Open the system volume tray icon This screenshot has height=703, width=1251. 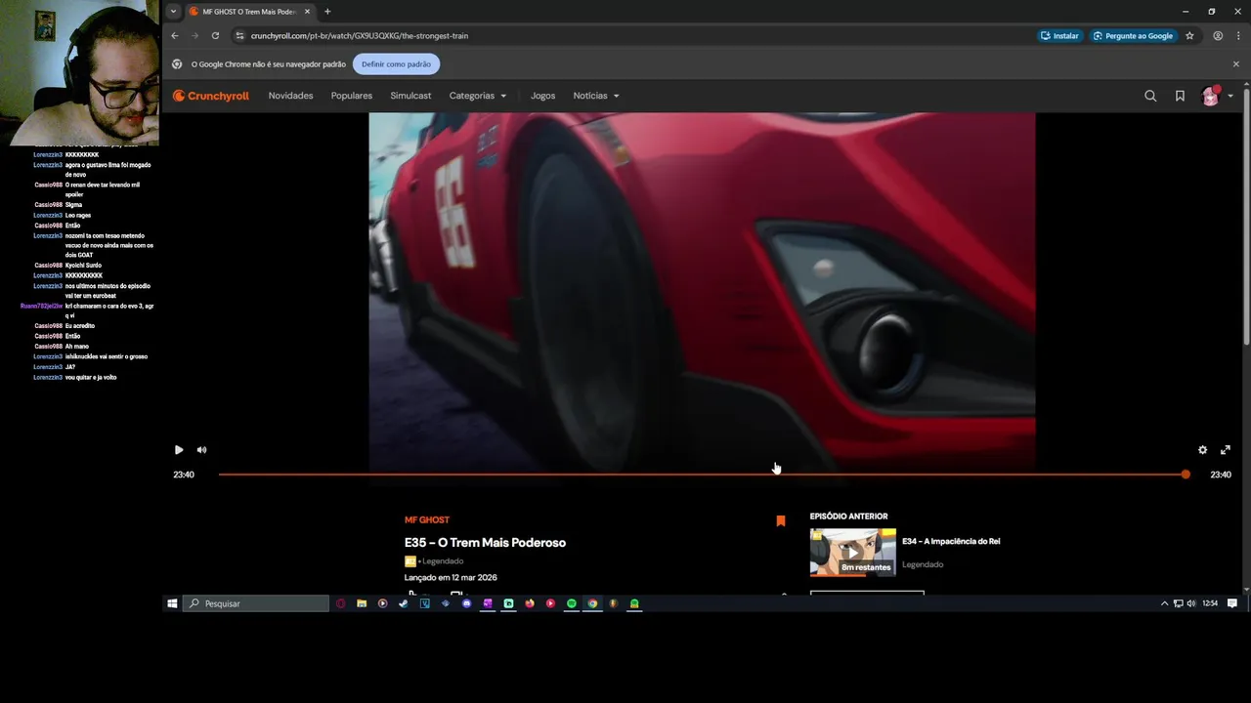(x=1190, y=603)
